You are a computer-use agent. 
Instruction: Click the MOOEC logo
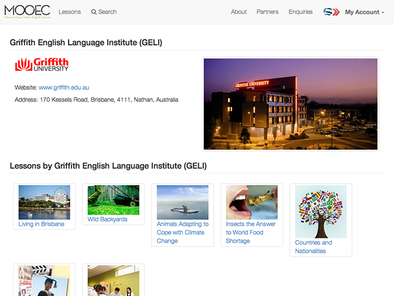tap(27, 12)
